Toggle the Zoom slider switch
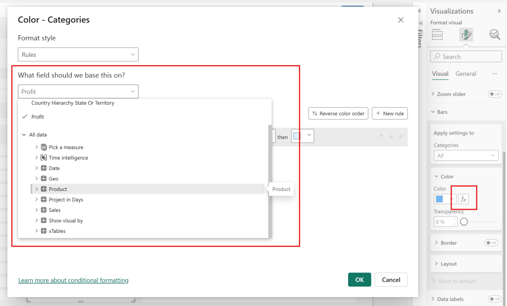507x306 pixels. pos(494,94)
